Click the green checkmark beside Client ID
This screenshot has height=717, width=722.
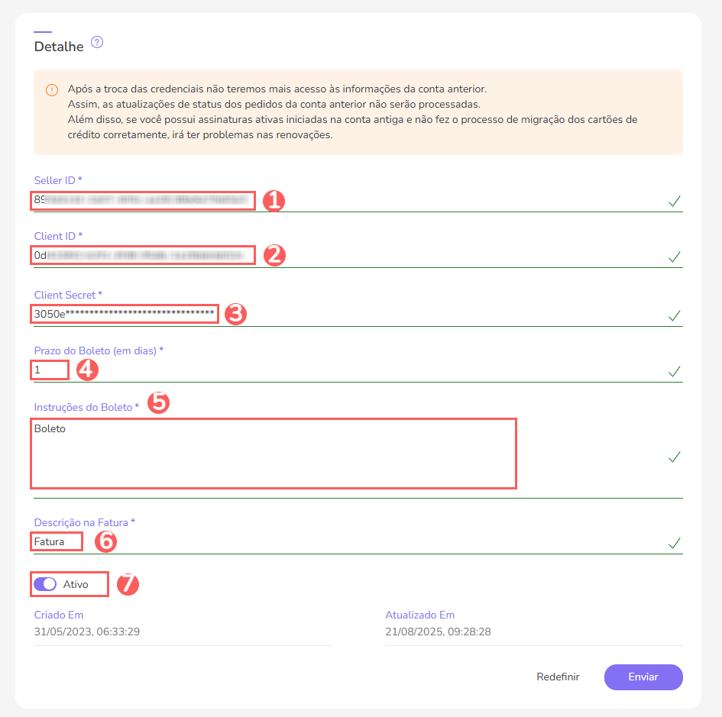(x=674, y=257)
